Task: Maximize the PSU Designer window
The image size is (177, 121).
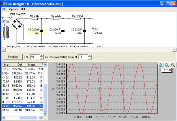Action: coord(168,4)
